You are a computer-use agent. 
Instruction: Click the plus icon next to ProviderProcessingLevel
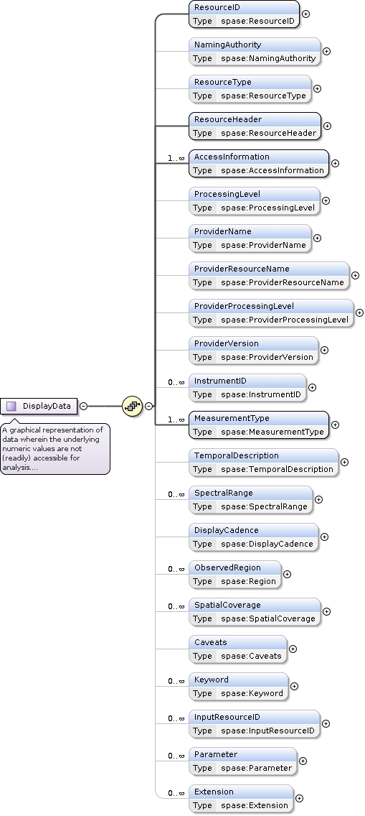click(x=359, y=312)
